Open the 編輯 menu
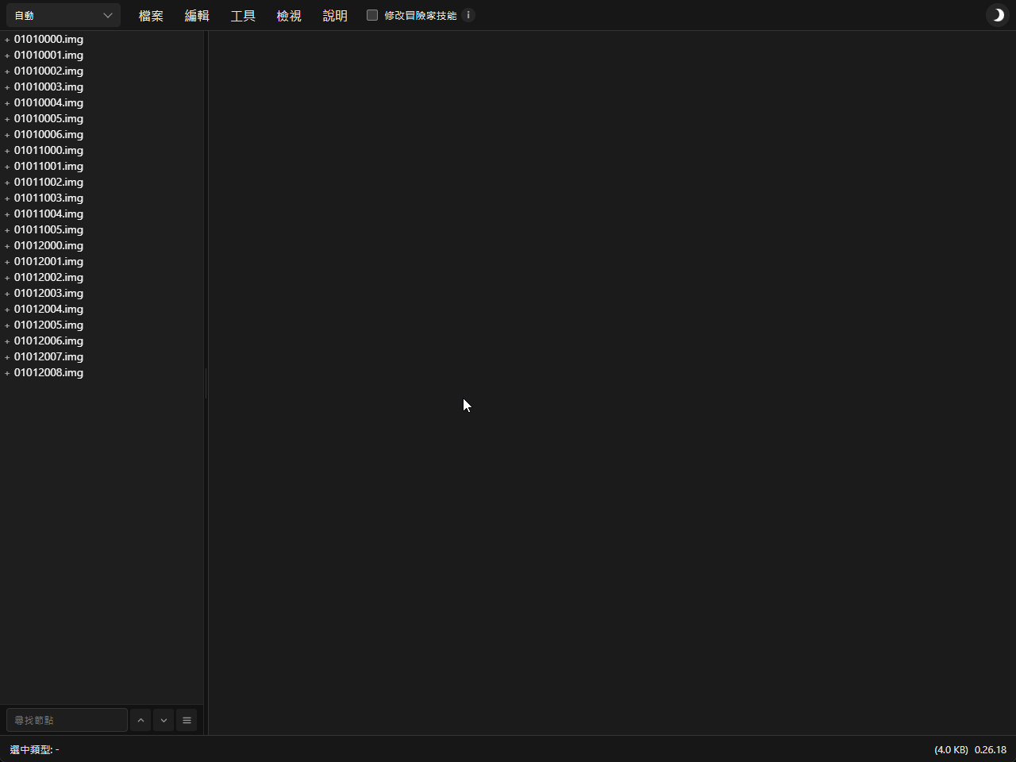The width and height of the screenshot is (1016, 762). coord(197,15)
